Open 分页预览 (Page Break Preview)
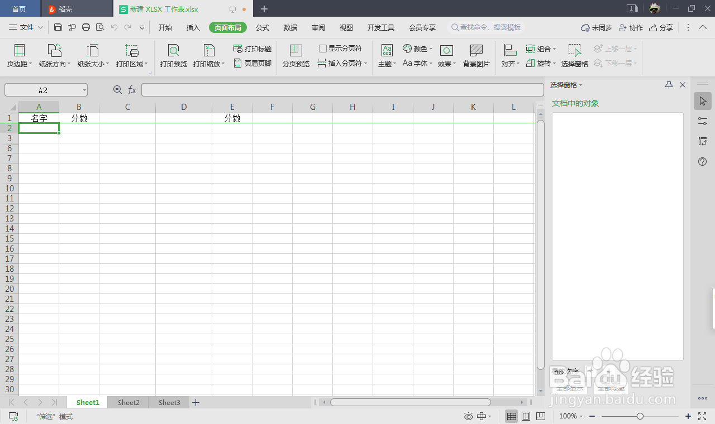Viewport: 715px width, 424px height. [x=295, y=55]
